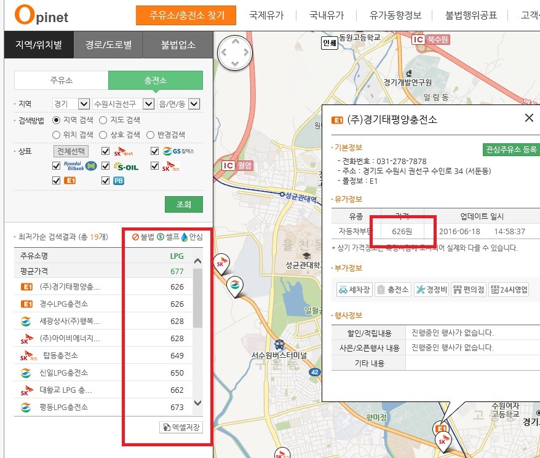Open the 읍/면/동 dropdown
540x458 pixels.
tap(178, 104)
